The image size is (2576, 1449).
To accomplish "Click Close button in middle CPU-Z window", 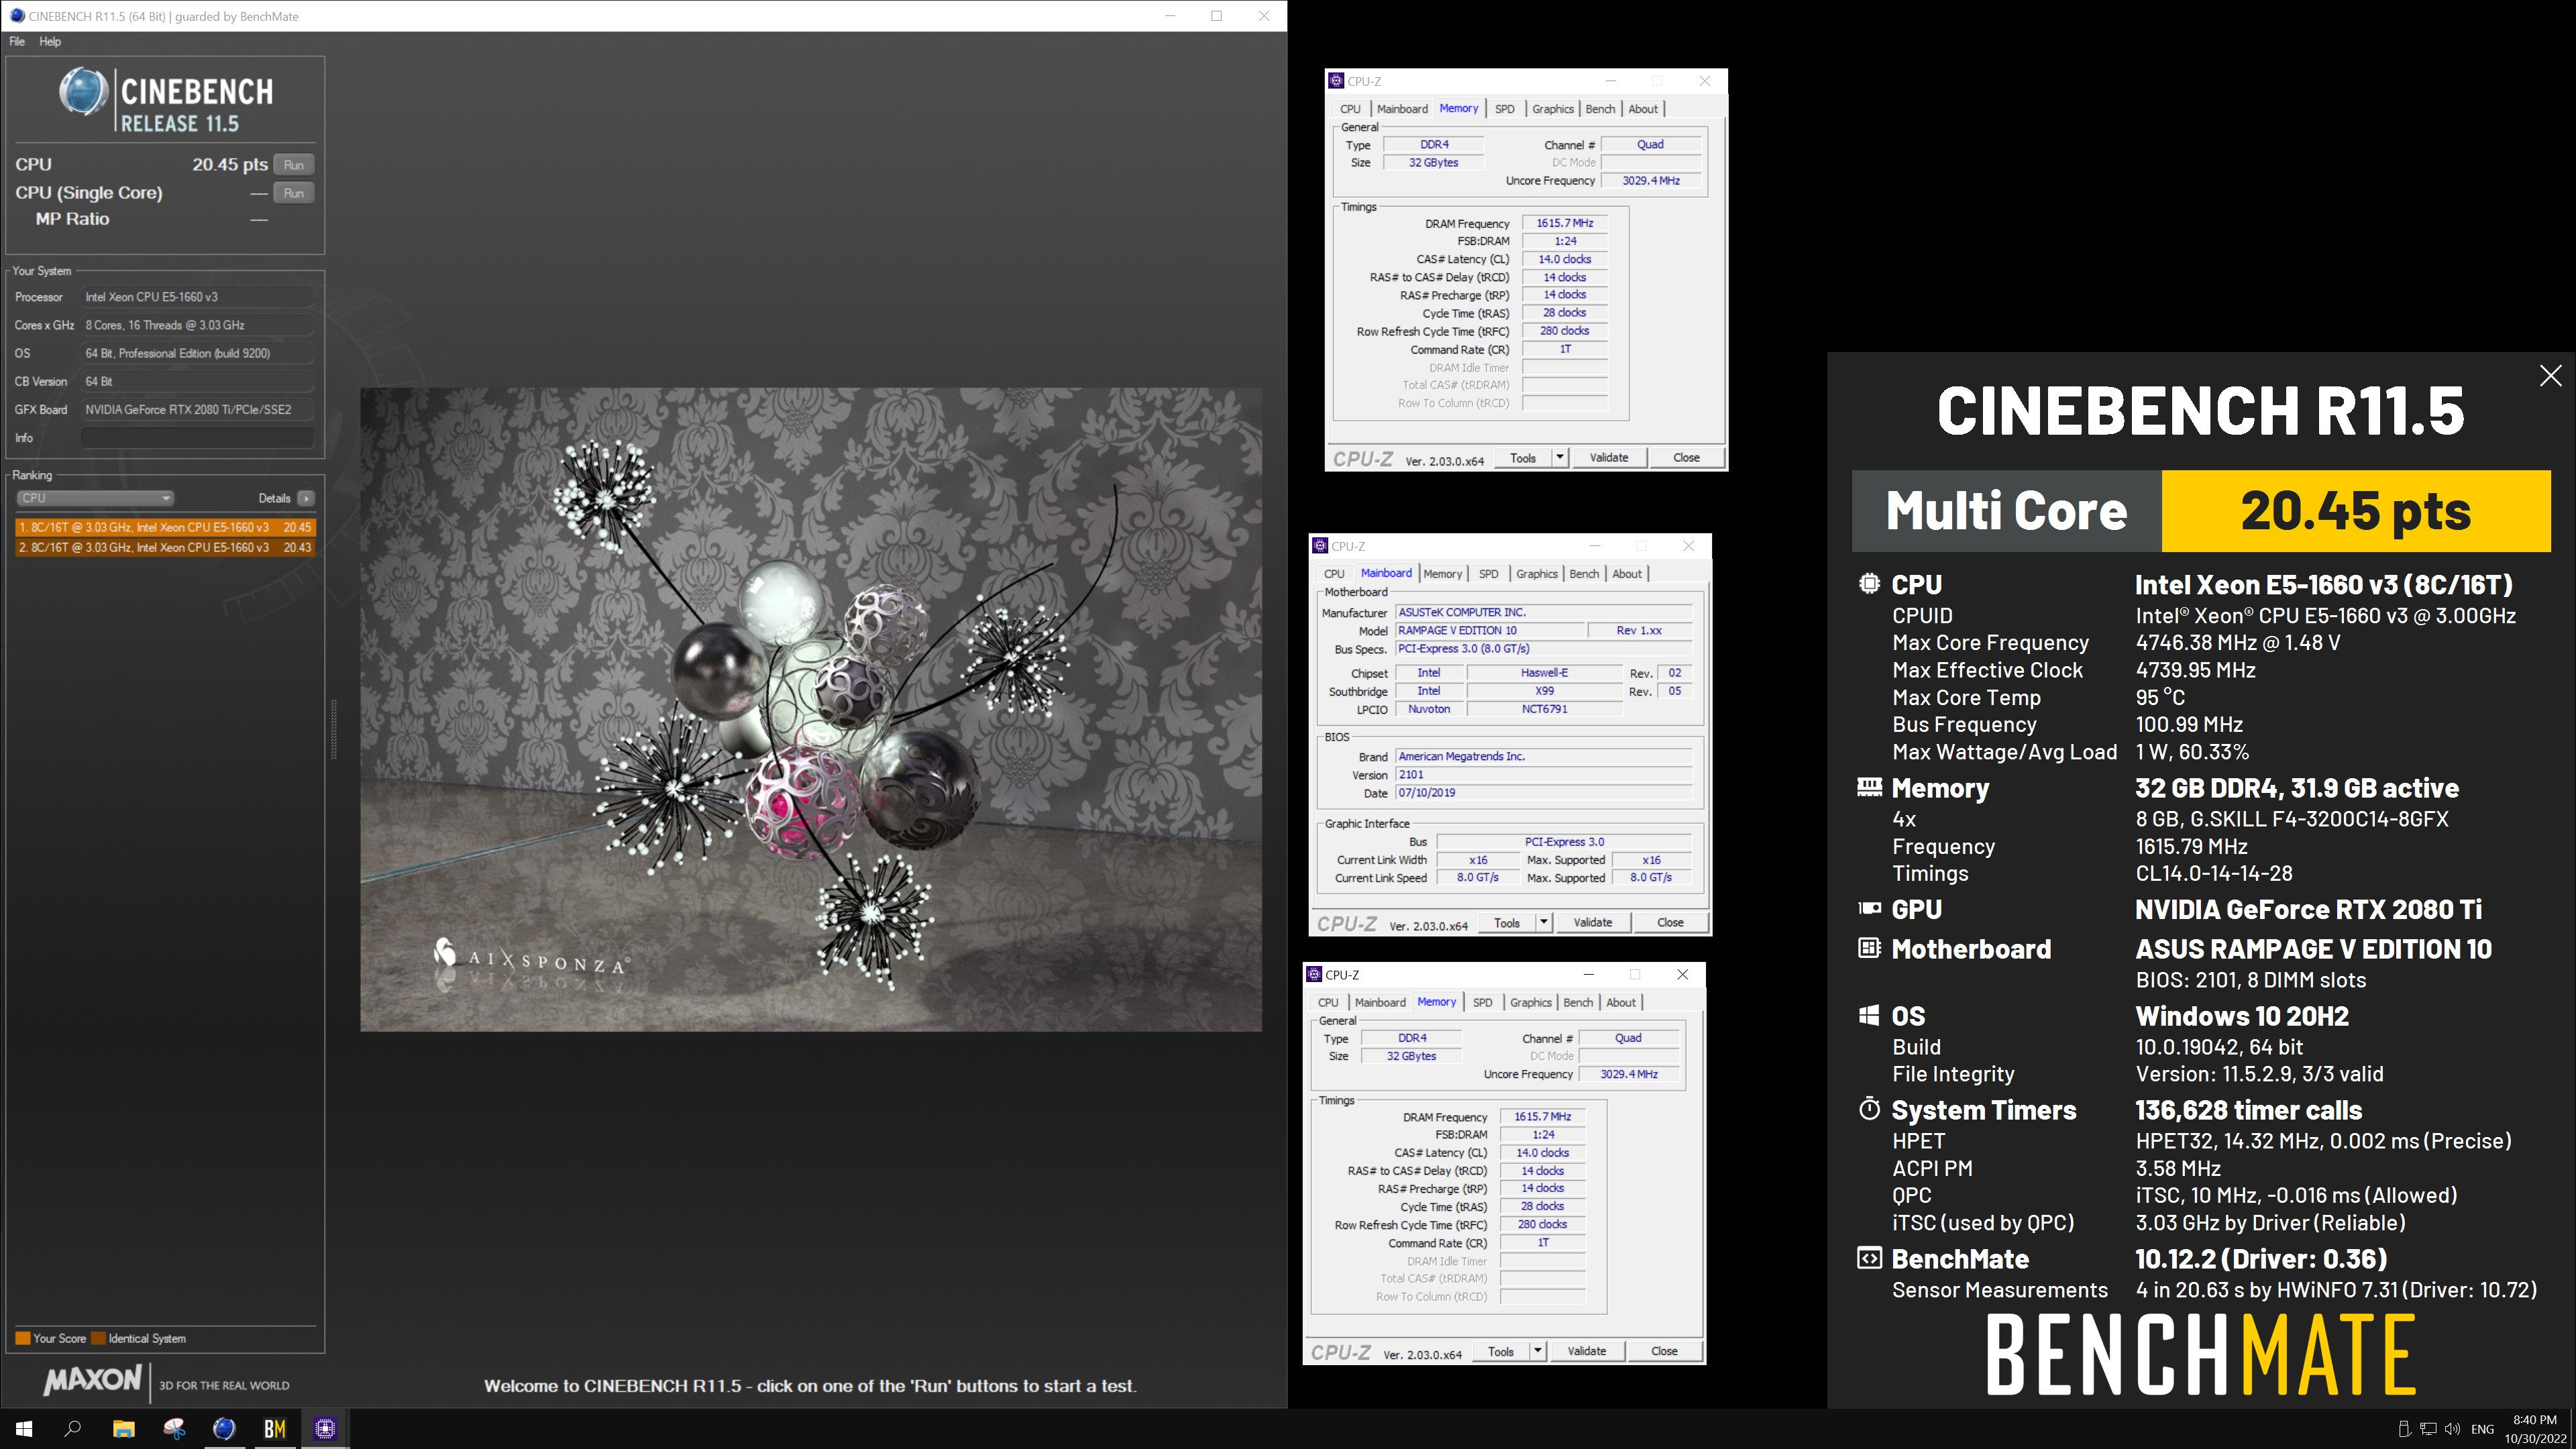I will (1670, 922).
